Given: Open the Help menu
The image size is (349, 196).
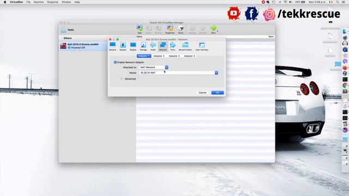Looking at the screenshot, I should [77, 2].
